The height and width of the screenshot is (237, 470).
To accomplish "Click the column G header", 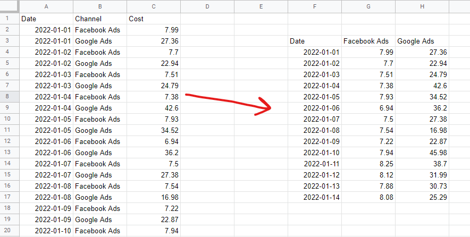I will (368, 6).
